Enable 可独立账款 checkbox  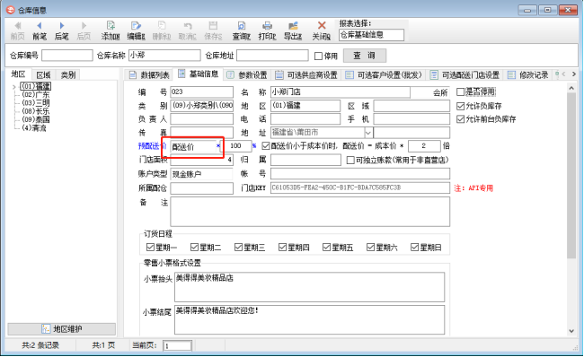point(350,161)
